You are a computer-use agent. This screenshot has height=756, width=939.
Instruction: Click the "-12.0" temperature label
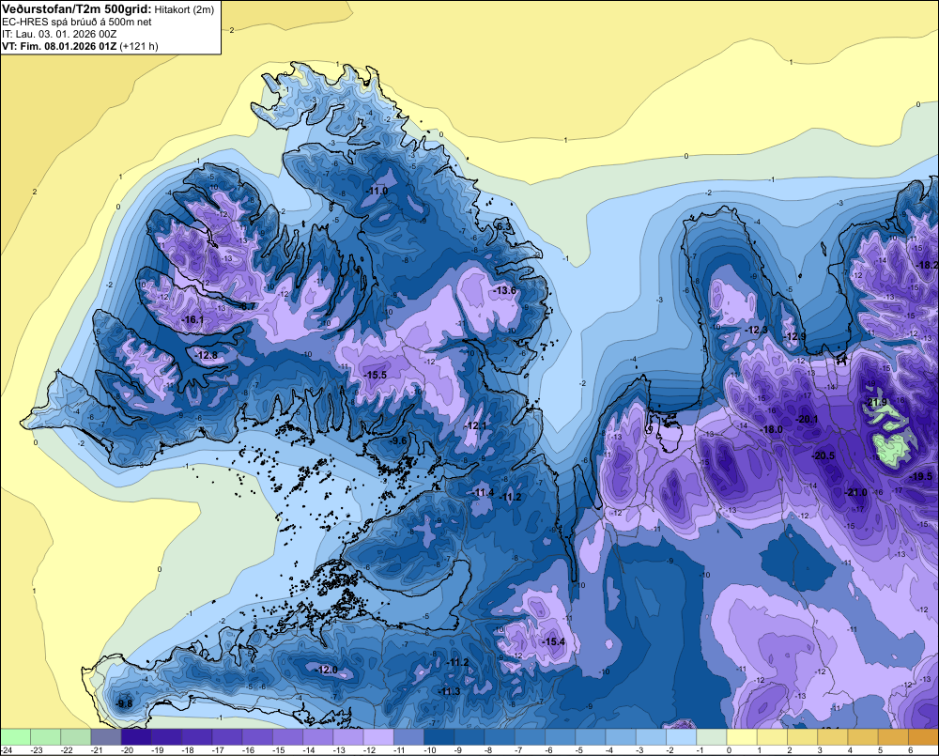pos(327,670)
